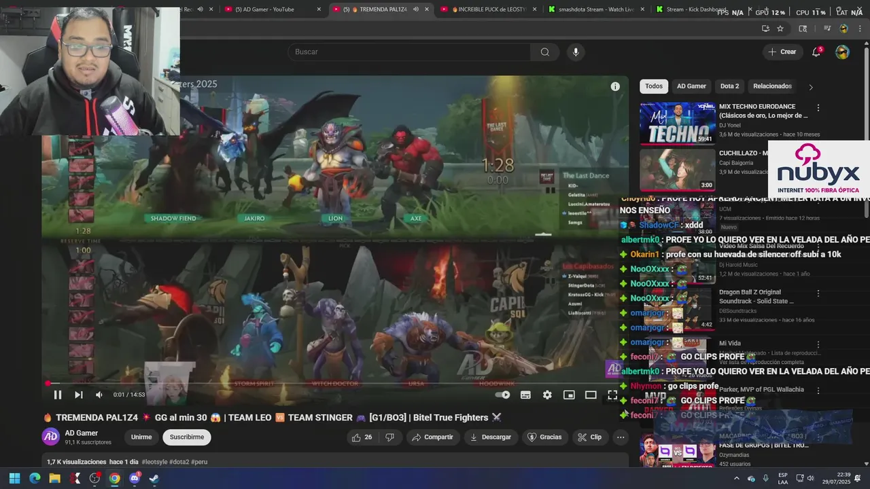Subscribe with the Suscribirme button
The height and width of the screenshot is (489, 870).
pos(187,437)
